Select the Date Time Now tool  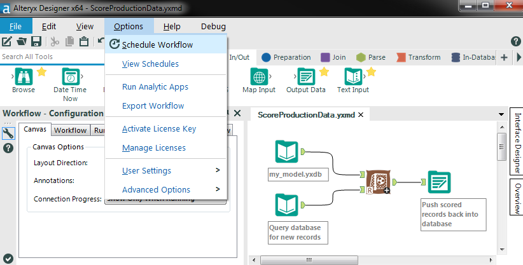(70, 77)
